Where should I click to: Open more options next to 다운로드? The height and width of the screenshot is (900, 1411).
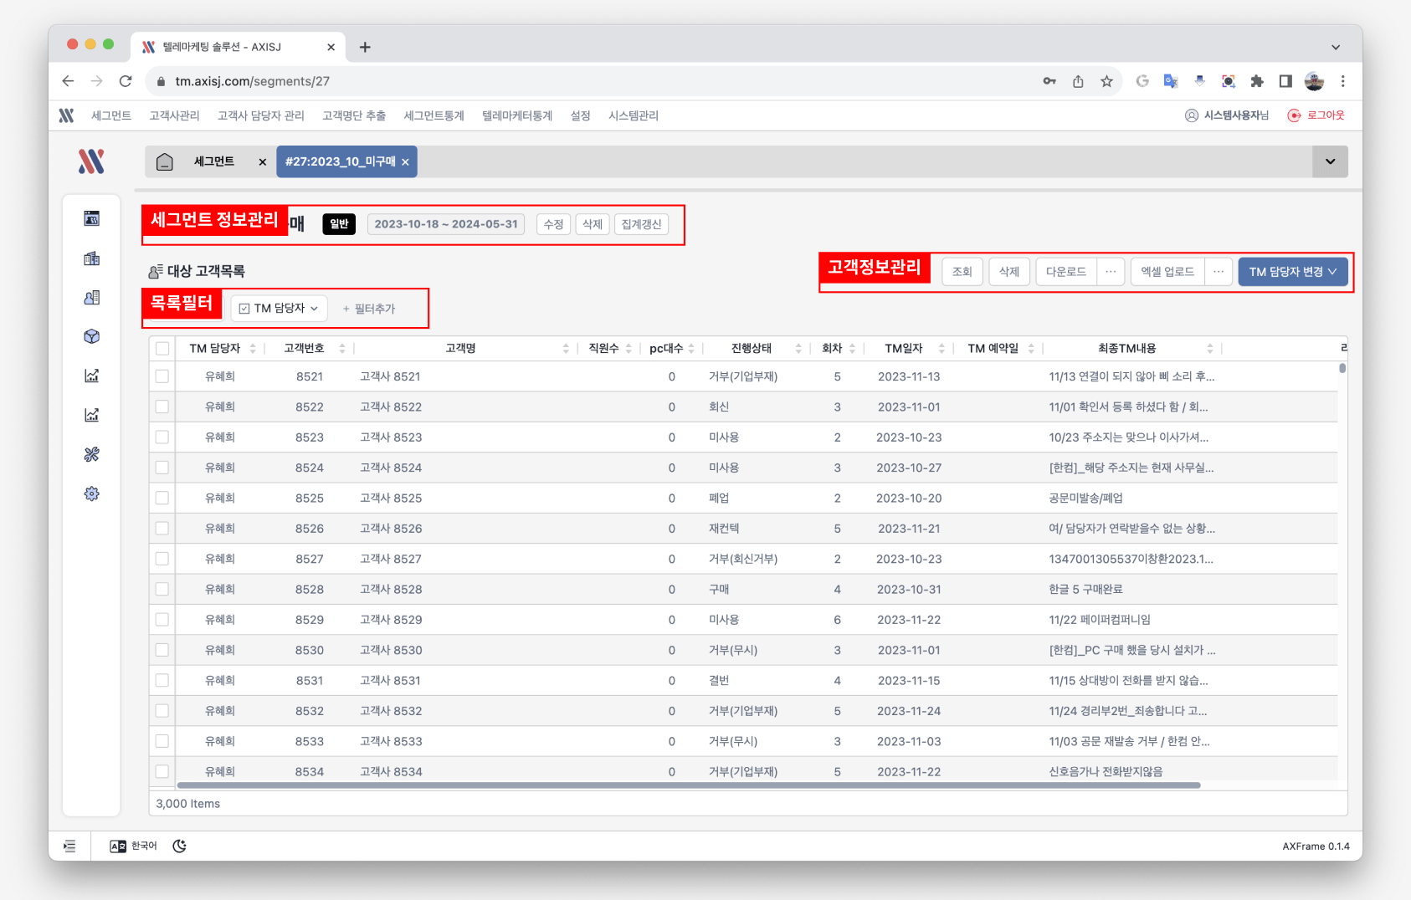tap(1111, 272)
